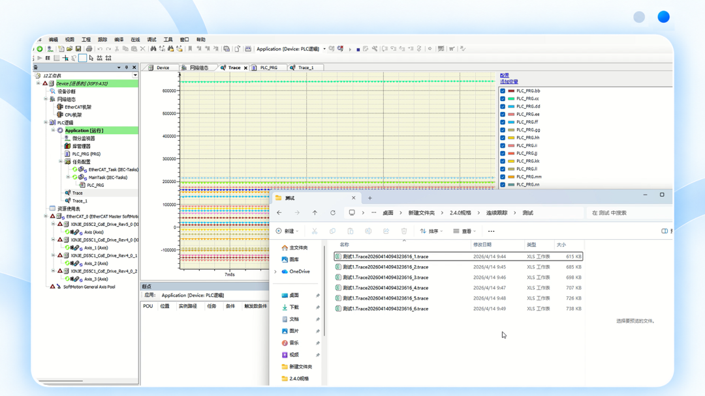Click the Explorer back arrow
The image size is (705, 396).
[279, 213]
